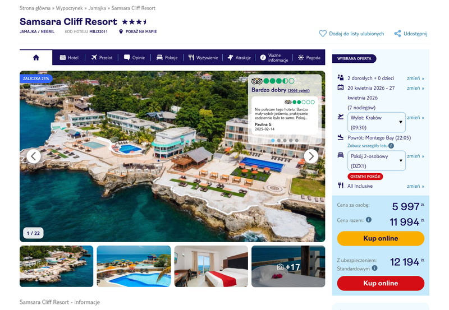This screenshot has height=310, width=449.
Task: Click the heart icon for favorites
Action: point(323,34)
